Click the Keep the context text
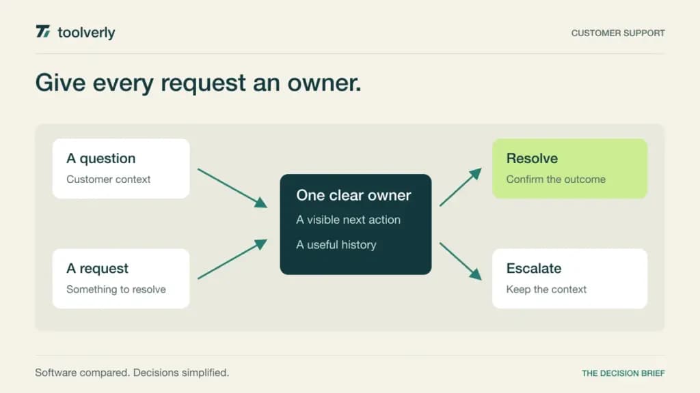The image size is (700, 393). [x=546, y=289]
